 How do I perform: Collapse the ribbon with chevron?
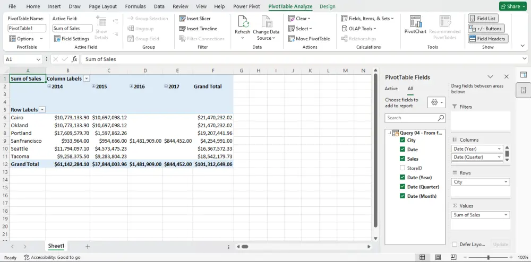(x=523, y=46)
